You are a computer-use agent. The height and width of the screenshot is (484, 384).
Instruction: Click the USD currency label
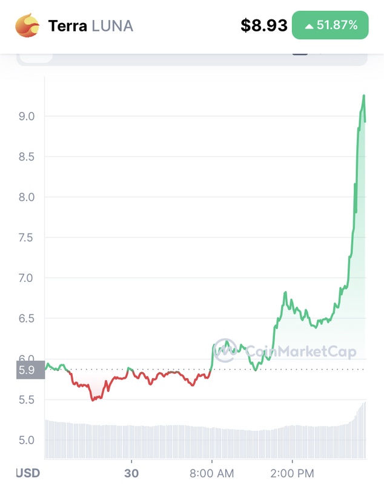point(28,473)
